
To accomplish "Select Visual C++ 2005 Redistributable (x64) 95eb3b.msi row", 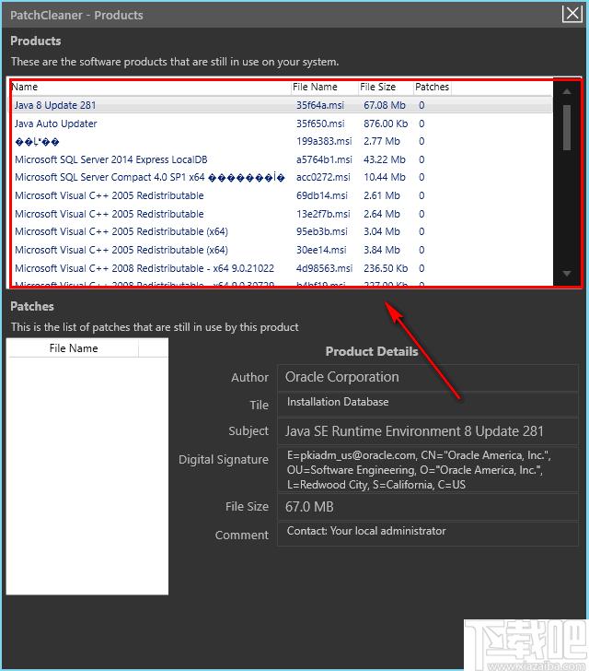I will (281, 231).
